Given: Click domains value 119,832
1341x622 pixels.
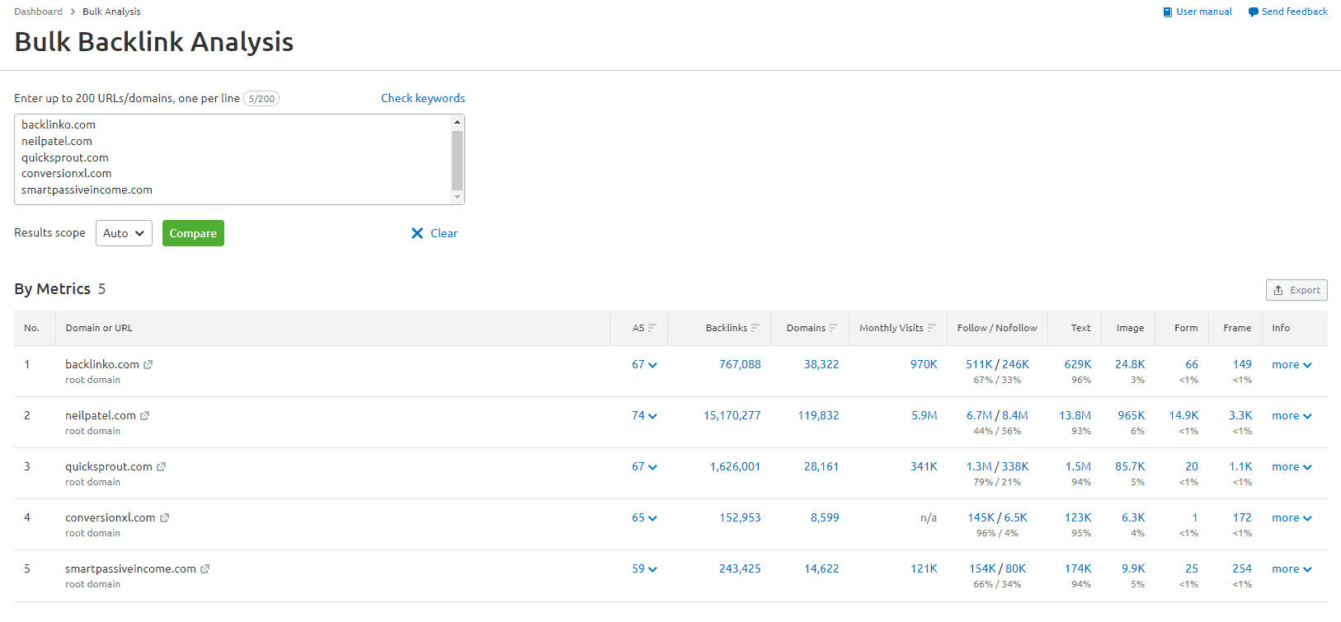Looking at the screenshot, I should click(x=818, y=415).
